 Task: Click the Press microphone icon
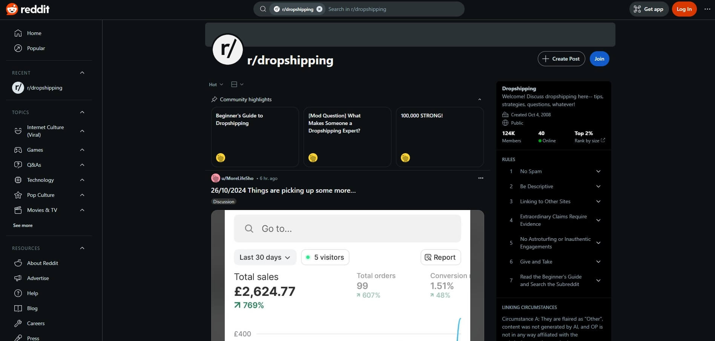(18, 338)
